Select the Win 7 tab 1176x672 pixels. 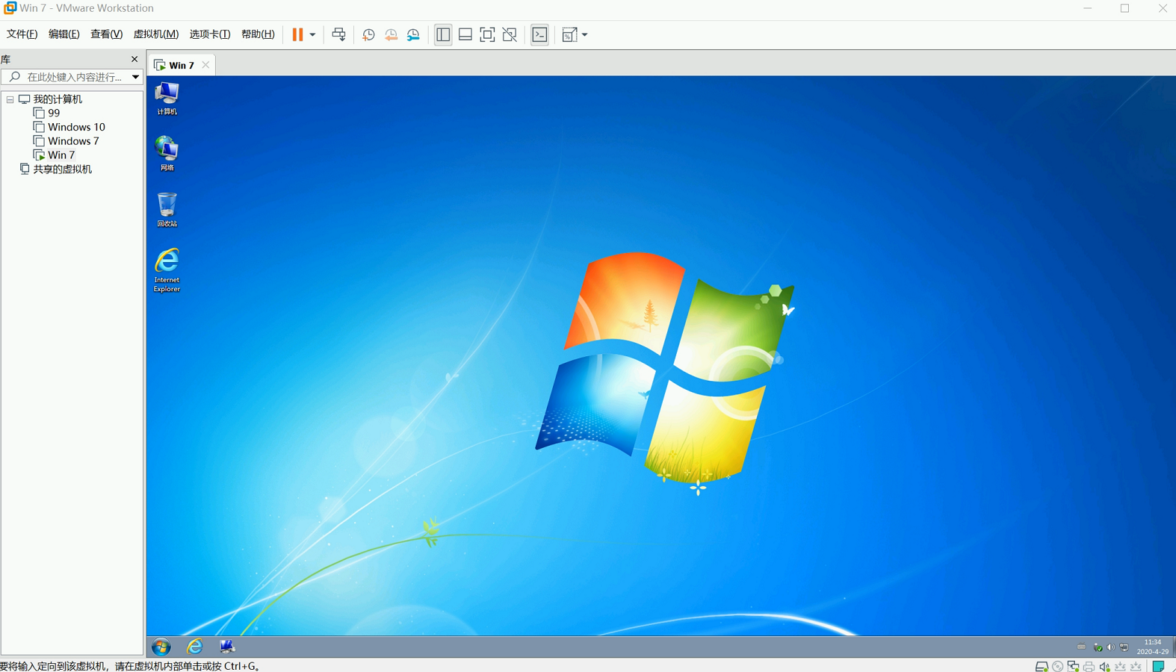181,65
